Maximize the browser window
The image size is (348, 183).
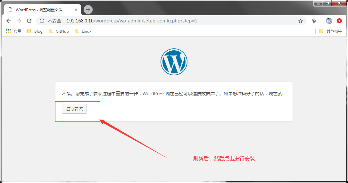point(327,3)
